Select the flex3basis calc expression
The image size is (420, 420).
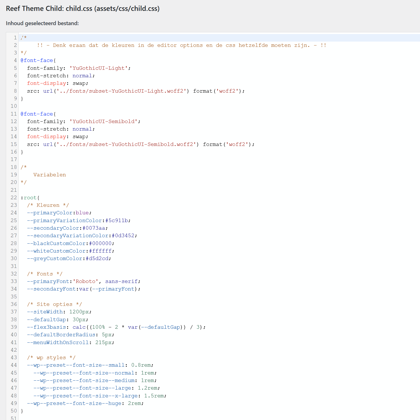(x=138, y=327)
